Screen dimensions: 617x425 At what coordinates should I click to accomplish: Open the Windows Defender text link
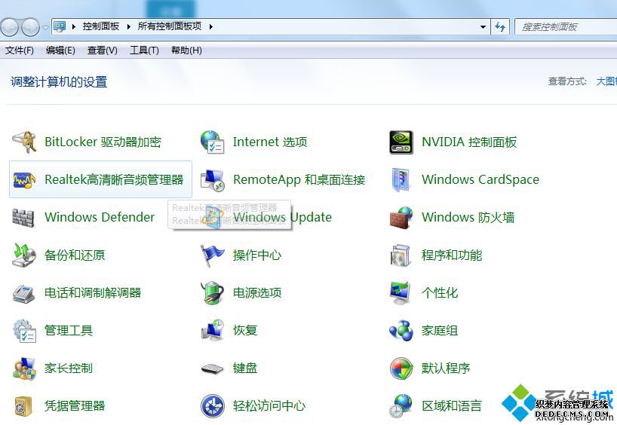pyautogui.click(x=100, y=217)
